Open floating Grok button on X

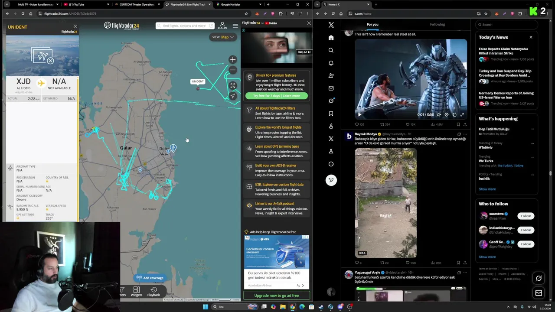[x=539, y=278]
